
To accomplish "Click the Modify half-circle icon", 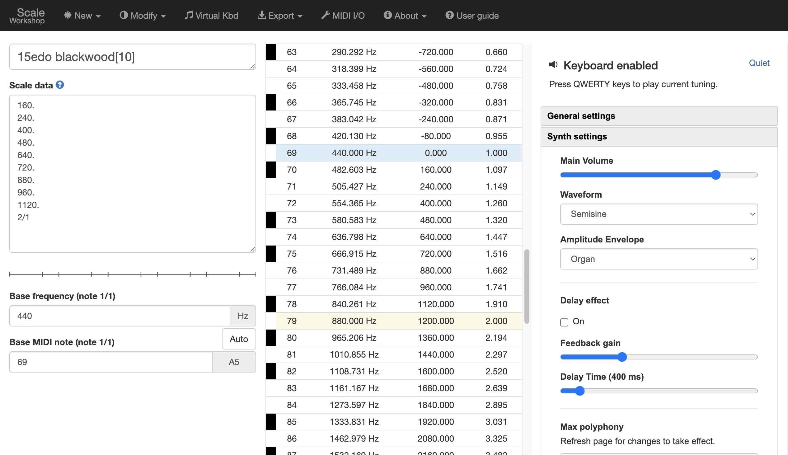I will point(124,15).
